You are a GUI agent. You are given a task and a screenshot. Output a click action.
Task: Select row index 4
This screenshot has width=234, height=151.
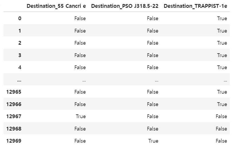(20, 68)
